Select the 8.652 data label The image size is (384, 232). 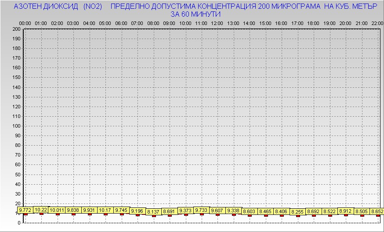tap(377, 211)
